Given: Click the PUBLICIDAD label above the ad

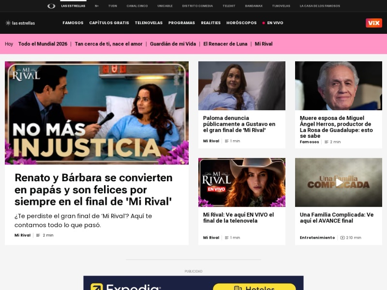Looking at the screenshot, I should pos(193,271).
